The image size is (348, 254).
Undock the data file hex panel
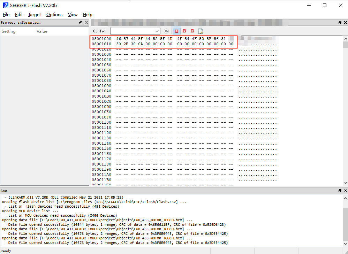pyautogui.click(x=340, y=22)
